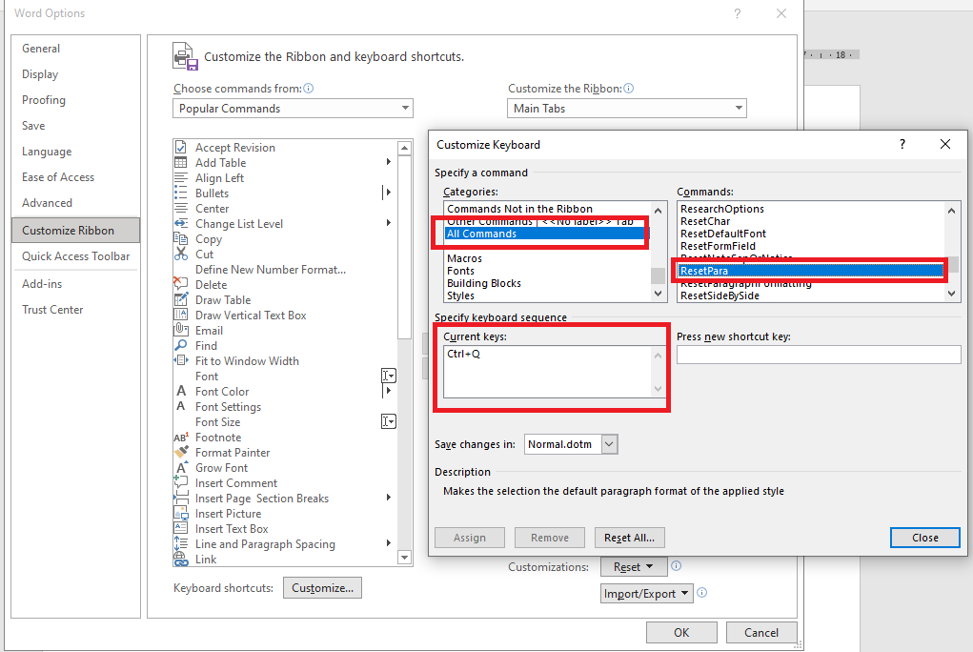Choose the Draw Vertical Text Box icon

click(x=180, y=315)
